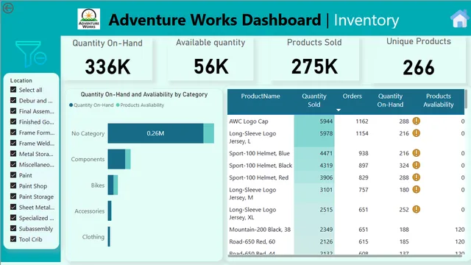Screen dimensions: 471x265
Task: Sort table by Quantity On-Hand header
Action: tap(390, 100)
